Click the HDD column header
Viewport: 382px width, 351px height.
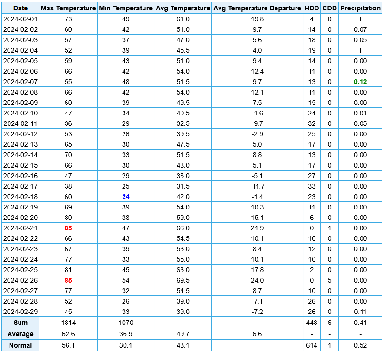(x=312, y=8)
